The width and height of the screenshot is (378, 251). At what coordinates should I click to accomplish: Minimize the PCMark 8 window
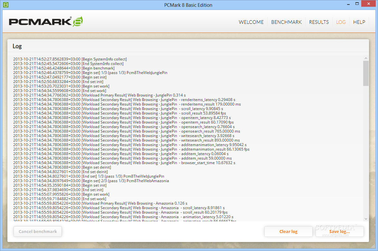(x=348, y=4)
